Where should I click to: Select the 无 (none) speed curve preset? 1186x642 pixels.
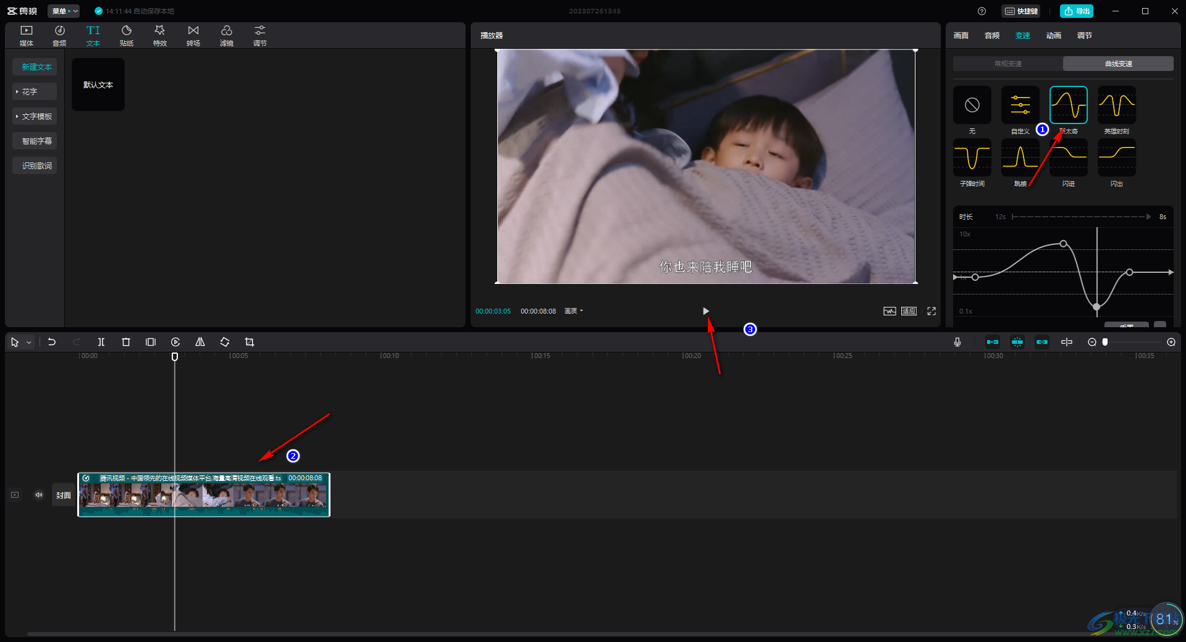(972, 105)
